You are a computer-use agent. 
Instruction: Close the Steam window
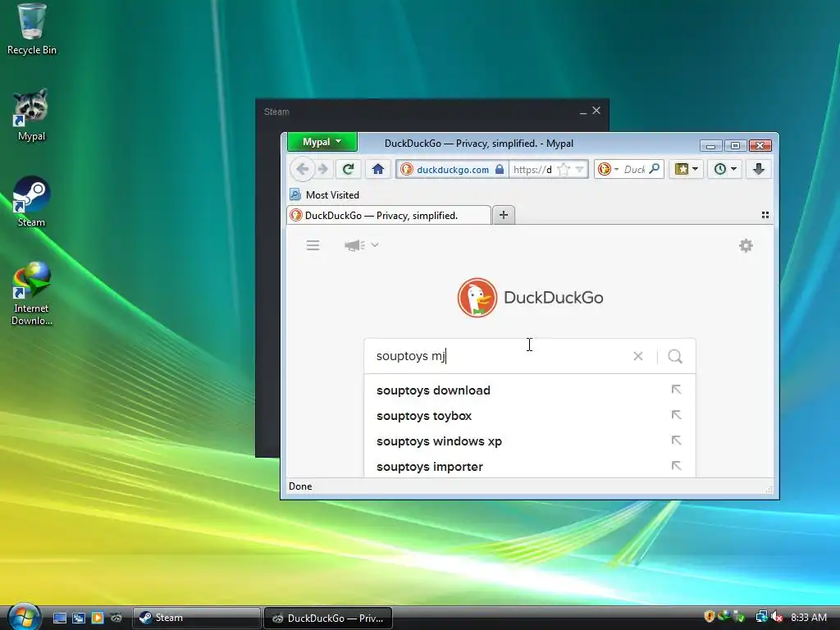[596, 111]
